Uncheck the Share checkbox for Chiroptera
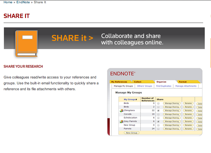Viewport: 211px width, 153px height. 158,111
